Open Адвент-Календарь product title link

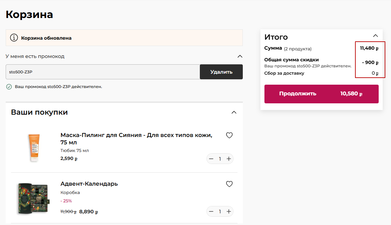point(89,184)
